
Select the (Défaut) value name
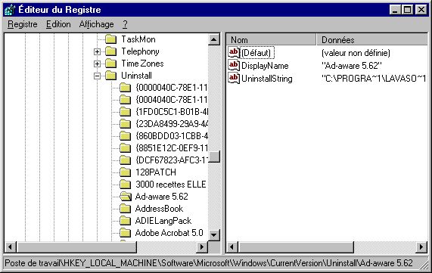point(257,53)
